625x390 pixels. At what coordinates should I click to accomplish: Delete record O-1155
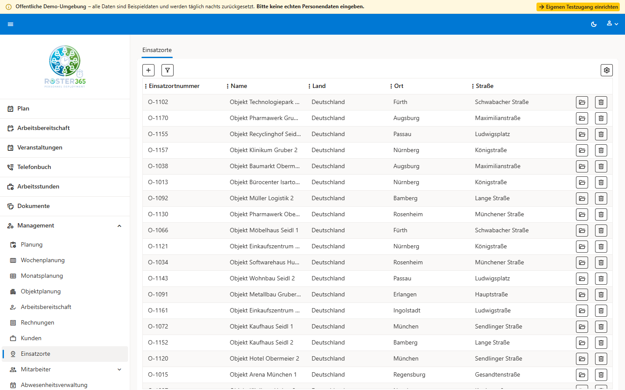tap(601, 134)
